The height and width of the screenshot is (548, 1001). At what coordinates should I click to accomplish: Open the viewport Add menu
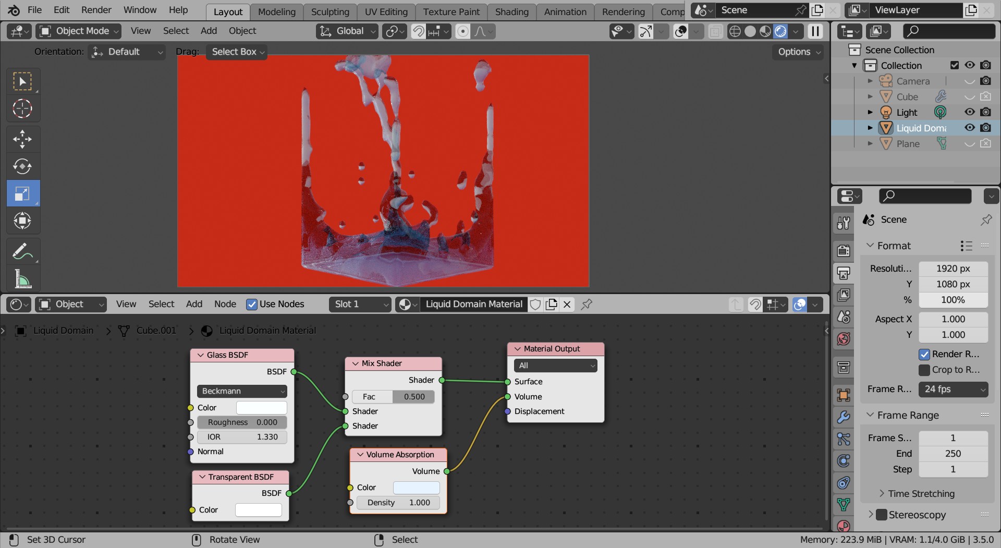[209, 31]
